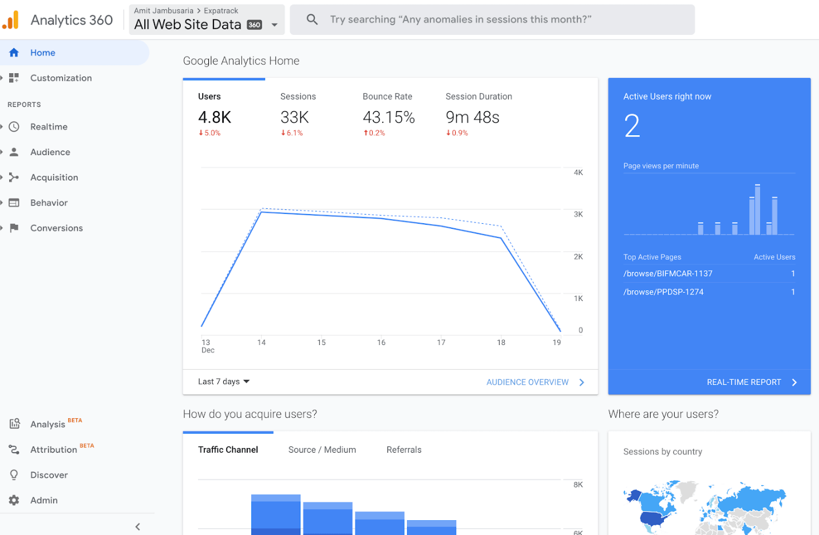Switch to the Source / Medium tab
Viewport: 819px width, 535px height.
[x=322, y=450]
